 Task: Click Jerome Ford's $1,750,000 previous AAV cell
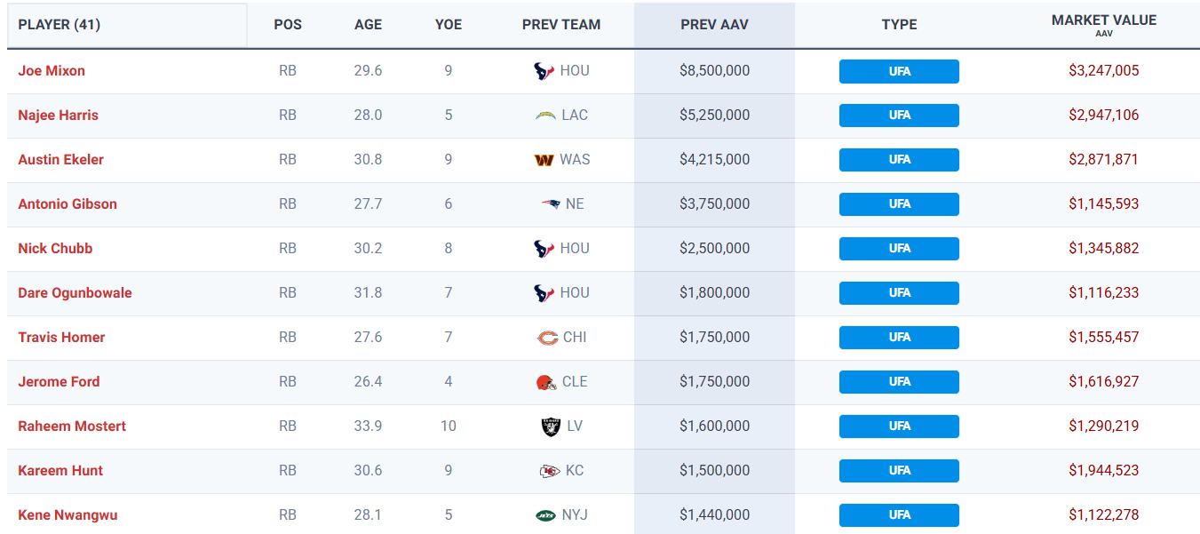point(714,382)
